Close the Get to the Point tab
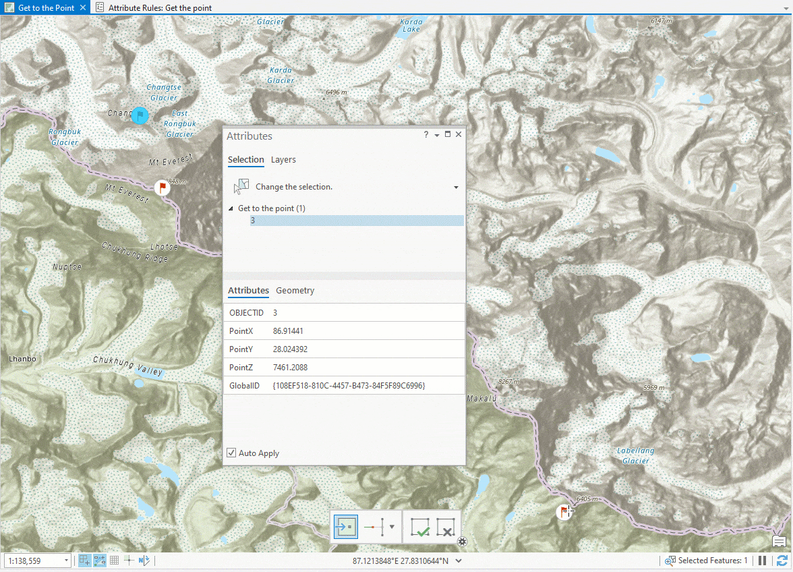 coord(83,7)
